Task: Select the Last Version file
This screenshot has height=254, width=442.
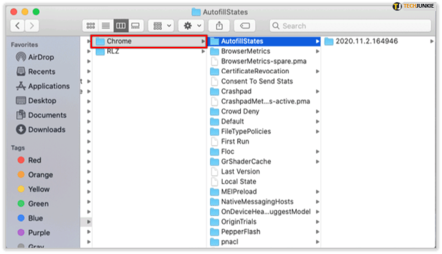Action: [265, 172]
